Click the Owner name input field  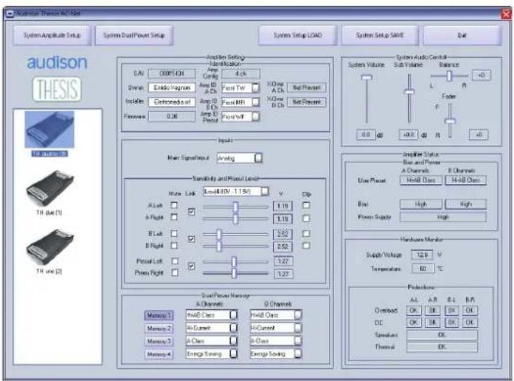pyautogui.click(x=172, y=87)
